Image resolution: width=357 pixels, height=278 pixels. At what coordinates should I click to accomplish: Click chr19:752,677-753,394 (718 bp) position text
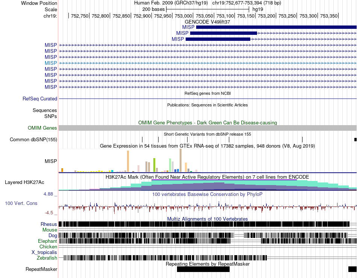tap(247, 3)
